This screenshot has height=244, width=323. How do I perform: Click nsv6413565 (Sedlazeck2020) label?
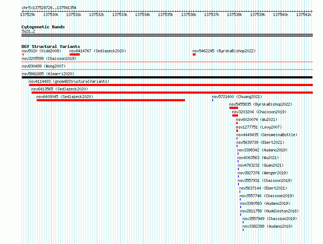tap(60, 89)
